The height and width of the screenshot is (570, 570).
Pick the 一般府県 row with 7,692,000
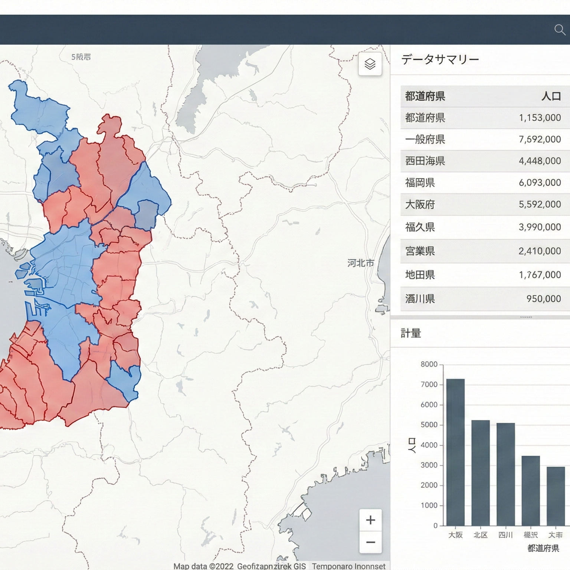coord(482,140)
